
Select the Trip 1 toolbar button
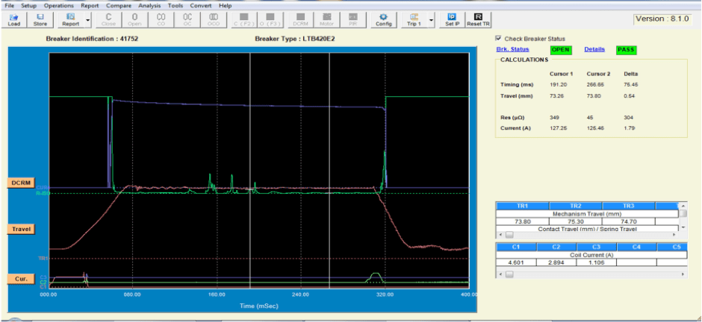pyautogui.click(x=414, y=19)
